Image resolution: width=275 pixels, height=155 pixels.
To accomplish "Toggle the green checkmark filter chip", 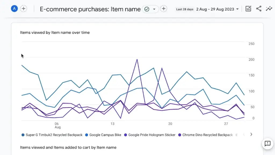I will click(x=147, y=9).
